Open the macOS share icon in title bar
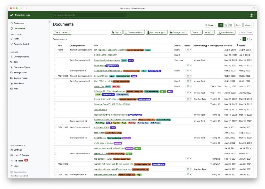The height and width of the screenshot is (189, 265). tap(254, 8)
